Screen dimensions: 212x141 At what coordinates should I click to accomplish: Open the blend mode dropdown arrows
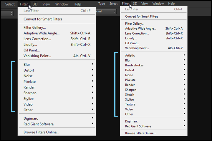tap(115, 11)
